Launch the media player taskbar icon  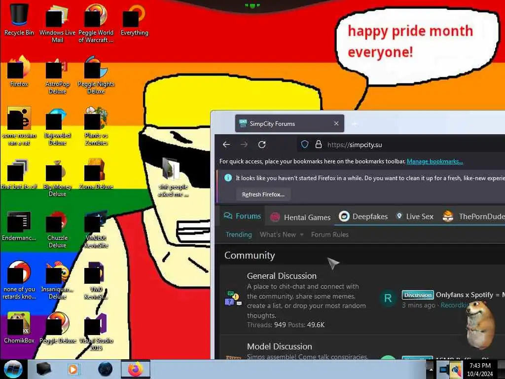[x=73, y=369]
